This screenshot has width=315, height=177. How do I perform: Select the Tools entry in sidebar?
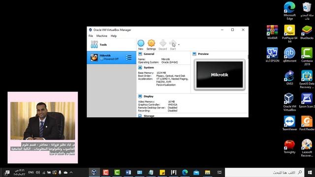pyautogui.click(x=112, y=45)
